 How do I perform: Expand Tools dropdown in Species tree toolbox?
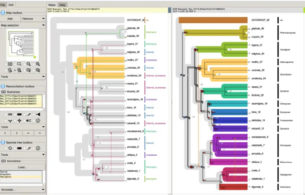43,155
